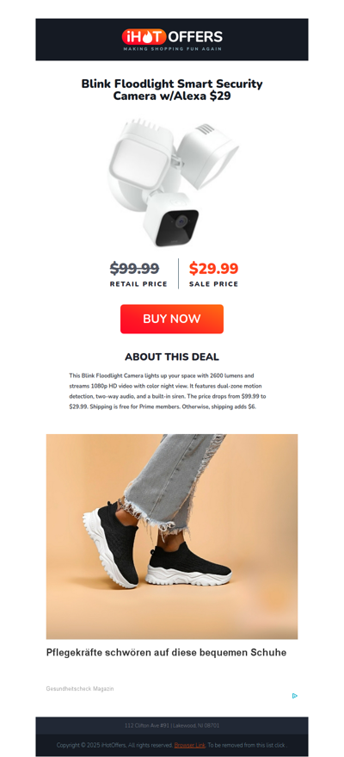
Task: Click the Making Shopping Fun Again tagline
Action: click(x=172, y=49)
